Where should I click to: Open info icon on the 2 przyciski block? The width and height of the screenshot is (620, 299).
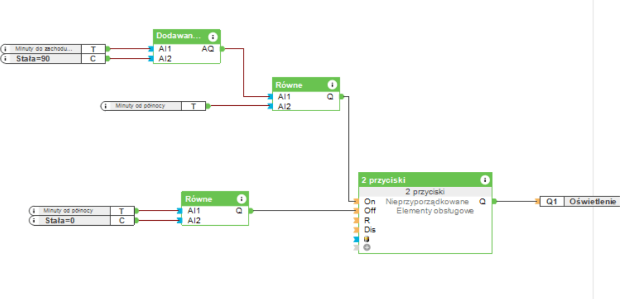[x=484, y=180]
